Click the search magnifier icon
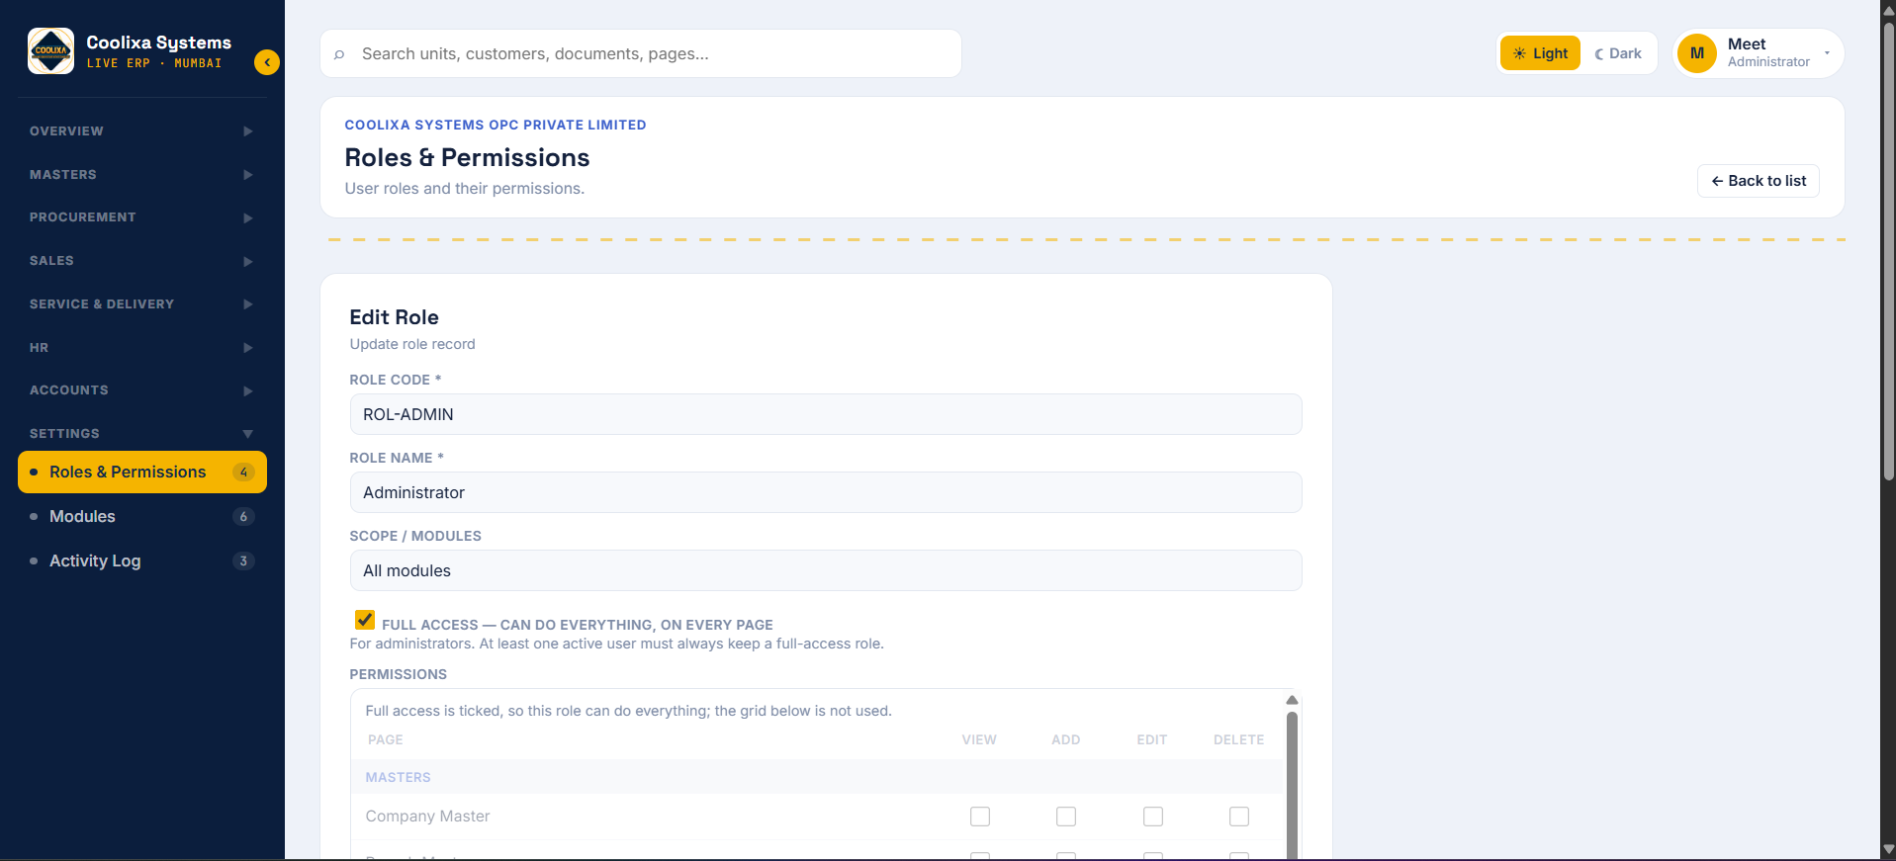This screenshot has height=861, width=1896. [x=339, y=54]
